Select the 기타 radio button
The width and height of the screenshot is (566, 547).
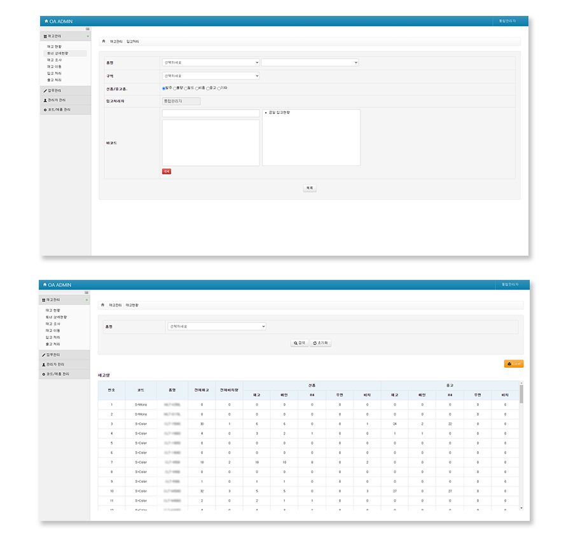(x=219, y=88)
